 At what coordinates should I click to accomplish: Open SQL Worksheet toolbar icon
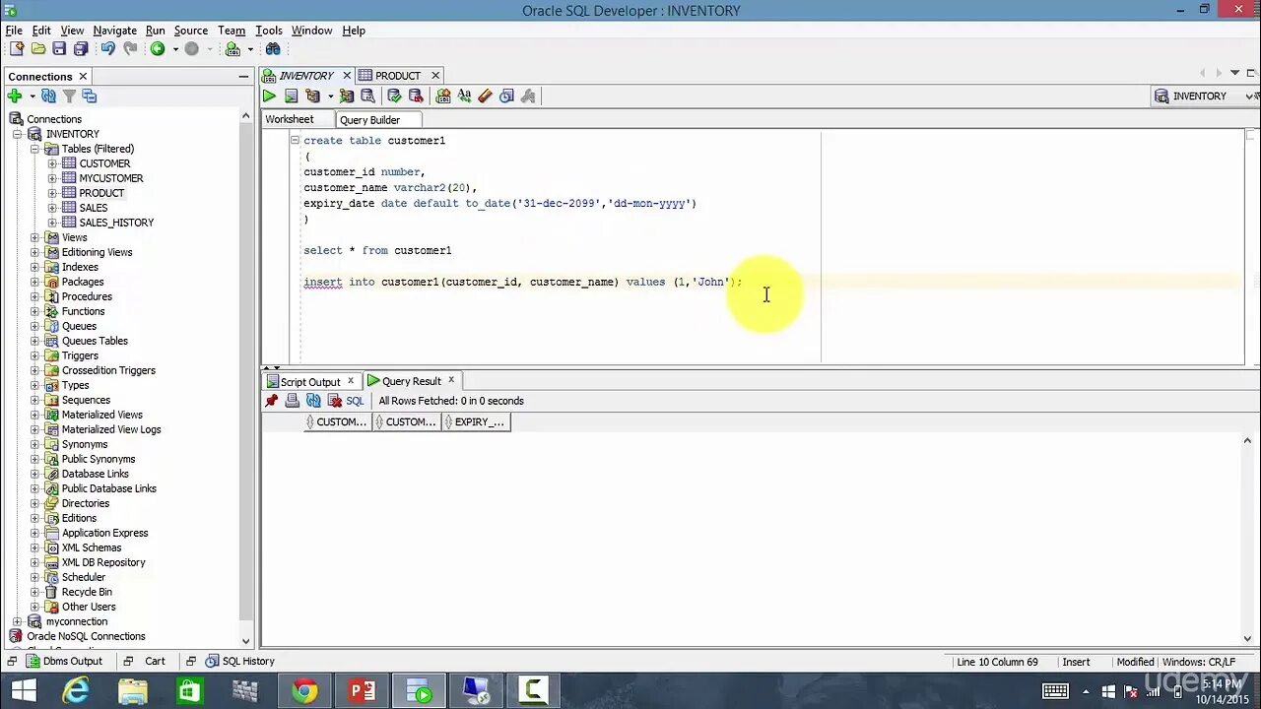point(232,49)
